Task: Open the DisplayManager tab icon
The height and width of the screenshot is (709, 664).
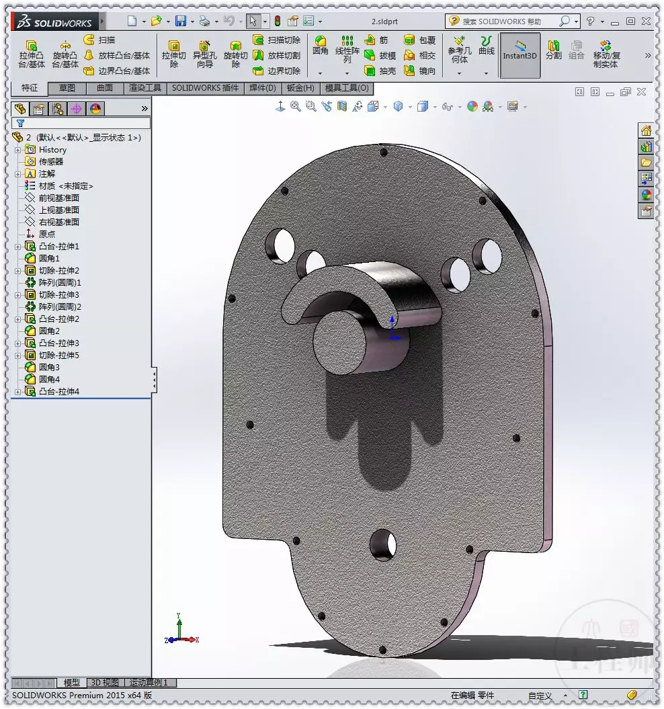Action: [95, 108]
